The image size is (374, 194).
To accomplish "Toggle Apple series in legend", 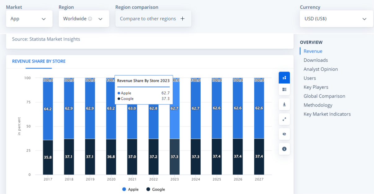I will click(130, 189).
